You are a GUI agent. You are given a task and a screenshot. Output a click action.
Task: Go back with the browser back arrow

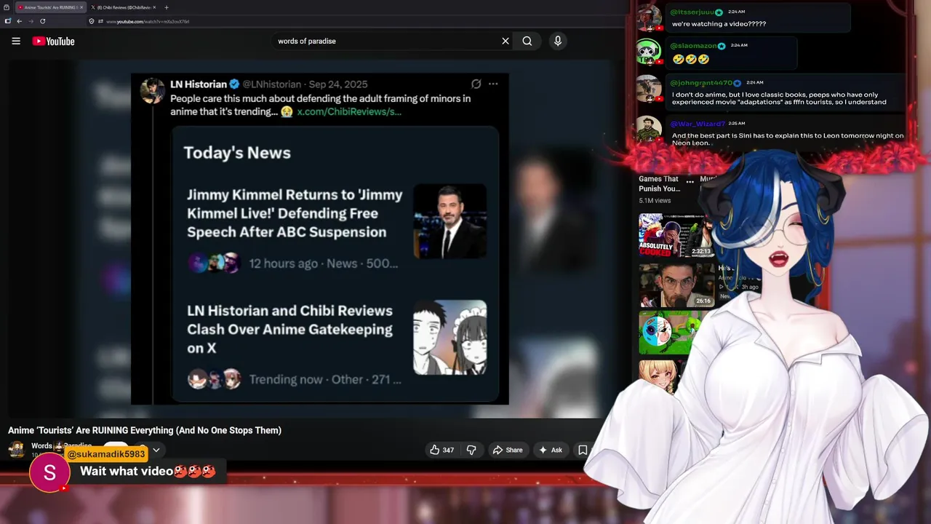click(20, 21)
